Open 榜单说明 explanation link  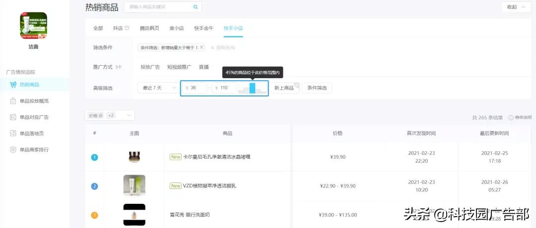point(523,118)
